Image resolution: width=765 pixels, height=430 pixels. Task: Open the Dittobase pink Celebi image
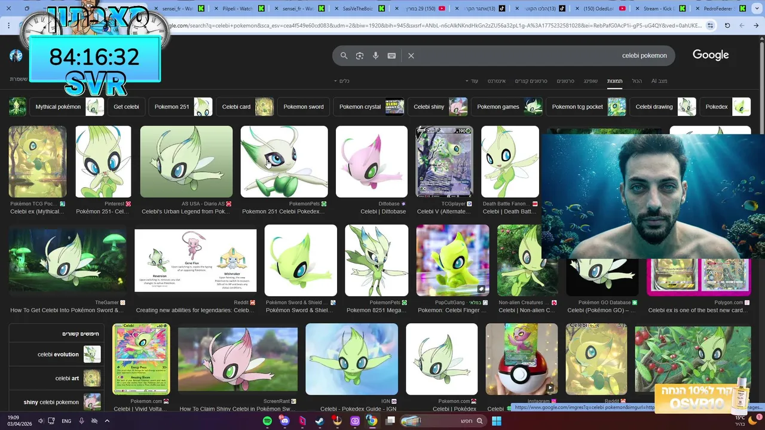(x=372, y=161)
